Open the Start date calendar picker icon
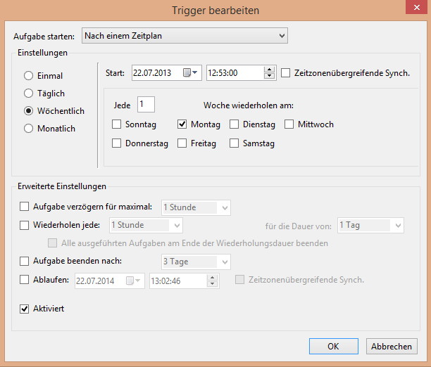Viewport: 431px width, 367px height. point(190,72)
